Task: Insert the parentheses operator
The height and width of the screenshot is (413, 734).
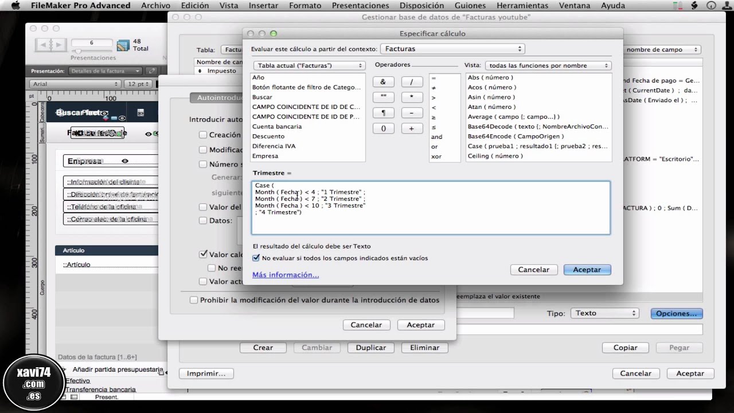Action: coord(383,128)
